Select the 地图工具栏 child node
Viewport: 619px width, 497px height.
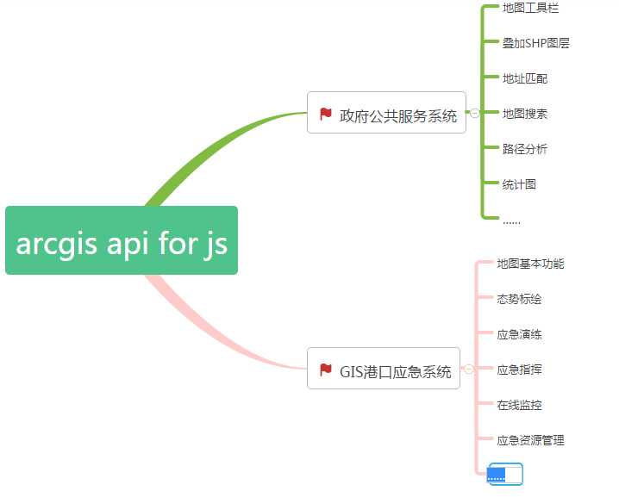tap(530, 8)
